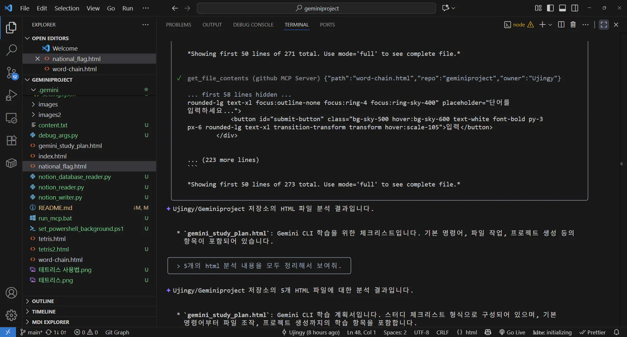Switch to the DEBUG CONSOLE tab
Viewport: 627px width, 337px height.
tap(253, 24)
